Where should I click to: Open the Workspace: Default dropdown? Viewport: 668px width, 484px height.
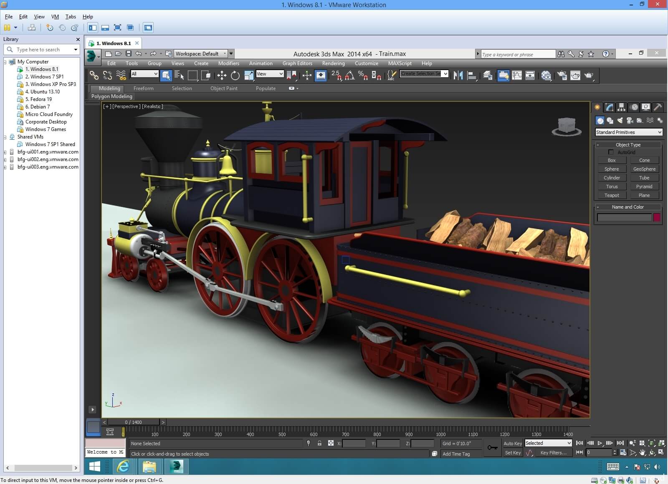200,54
